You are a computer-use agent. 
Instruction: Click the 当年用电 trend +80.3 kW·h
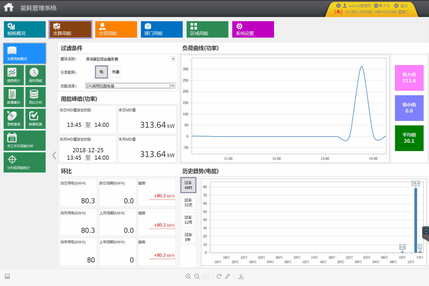(x=164, y=255)
